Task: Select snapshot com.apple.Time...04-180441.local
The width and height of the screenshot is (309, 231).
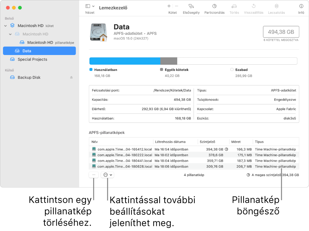Action: [194, 160]
